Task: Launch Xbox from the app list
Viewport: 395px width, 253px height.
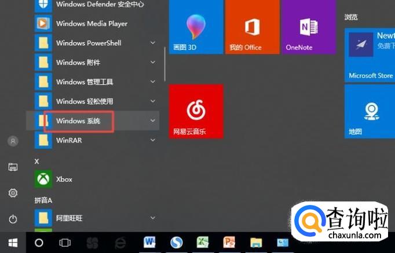Action: (64, 179)
